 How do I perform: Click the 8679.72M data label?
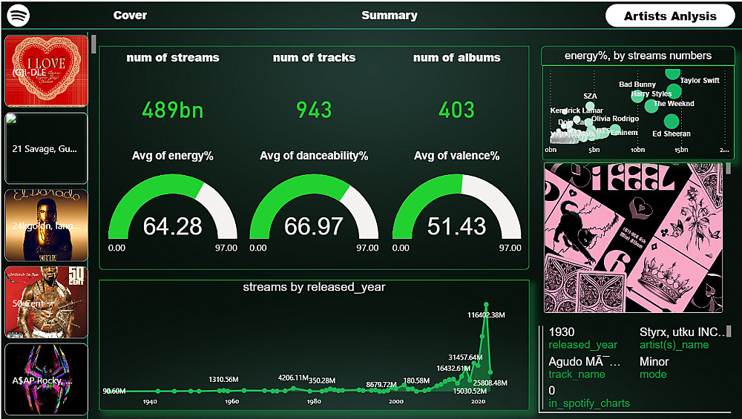(x=381, y=384)
